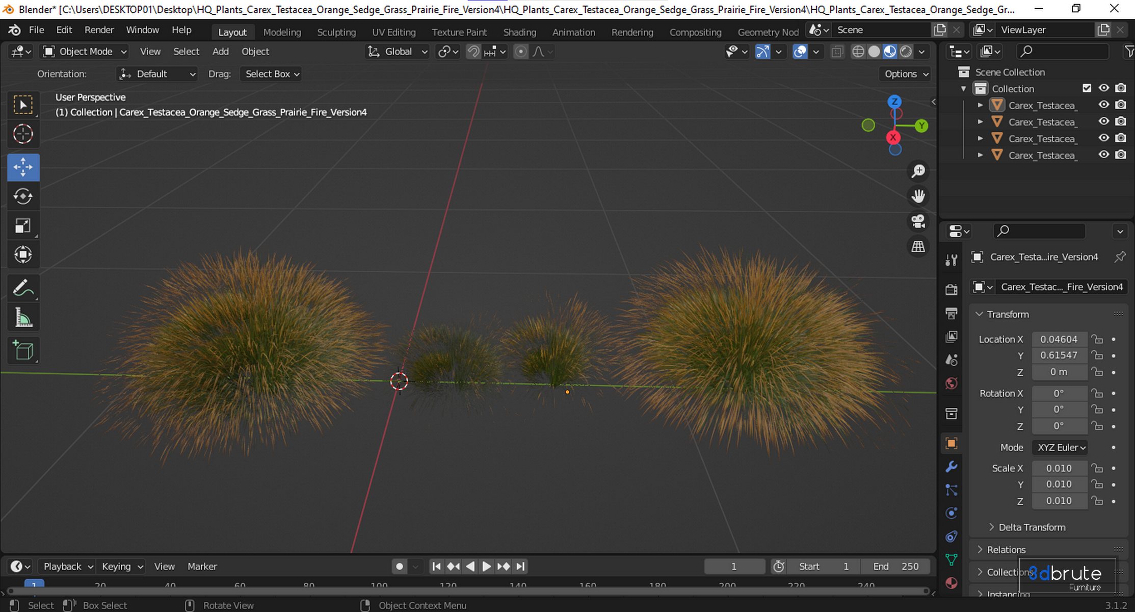
Task: Click the End frame field showing 250
Action: click(x=896, y=566)
